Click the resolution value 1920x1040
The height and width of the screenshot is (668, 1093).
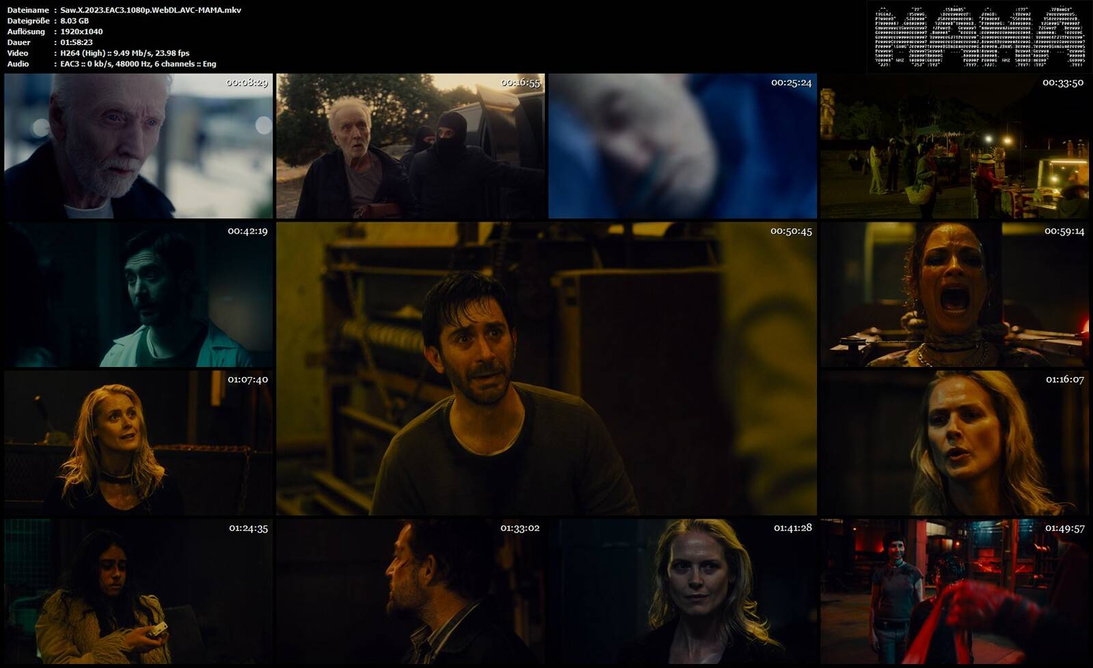pyautogui.click(x=81, y=31)
